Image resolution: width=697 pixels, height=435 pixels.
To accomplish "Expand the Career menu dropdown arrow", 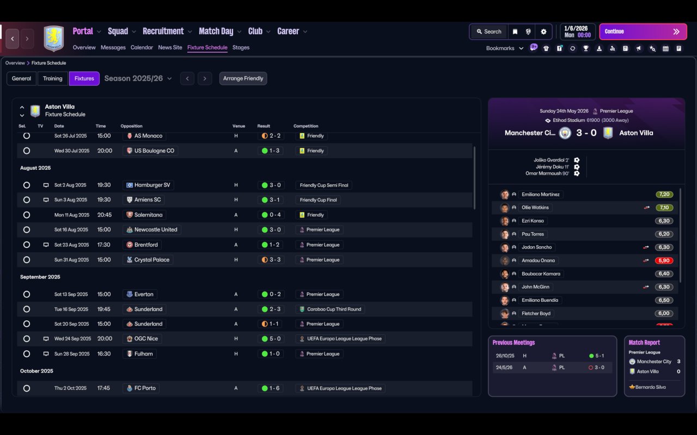I will coord(305,32).
